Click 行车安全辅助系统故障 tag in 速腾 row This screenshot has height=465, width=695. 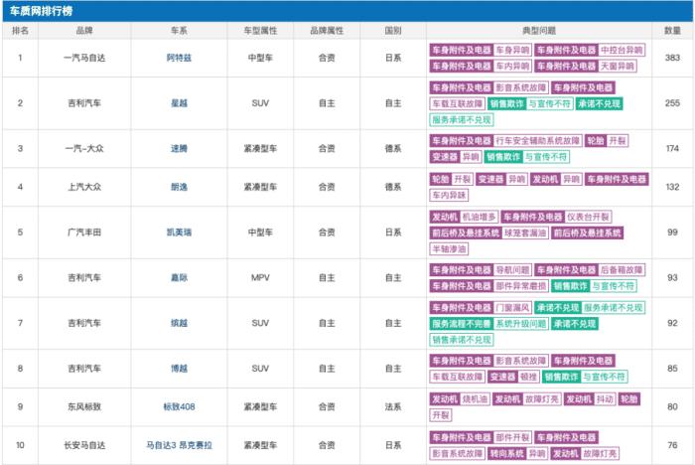(x=537, y=141)
